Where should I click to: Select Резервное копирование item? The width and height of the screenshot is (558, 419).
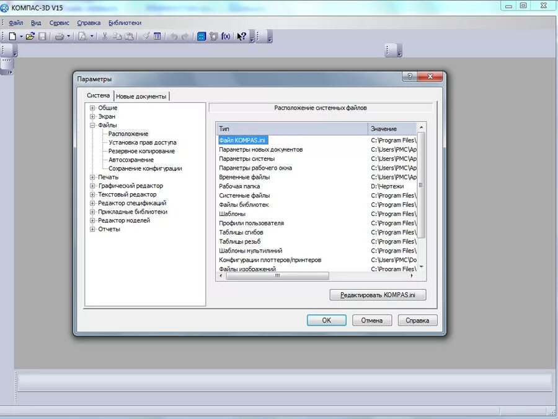click(141, 151)
